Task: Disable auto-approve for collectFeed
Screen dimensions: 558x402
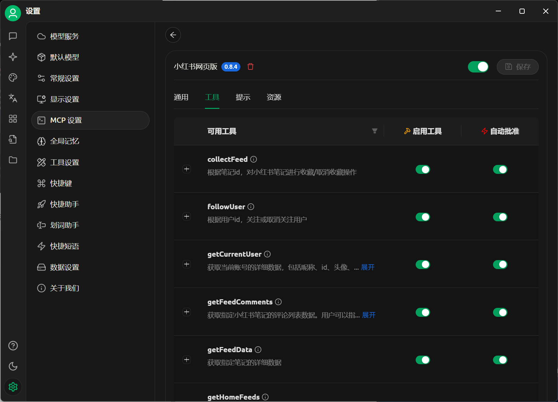Action: pos(500,169)
